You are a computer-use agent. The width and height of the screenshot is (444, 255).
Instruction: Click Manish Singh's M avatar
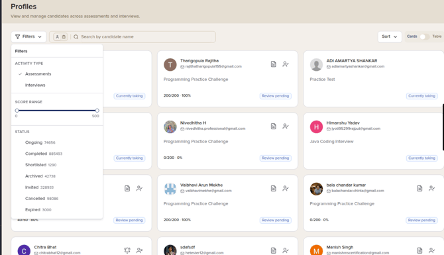coord(316,250)
